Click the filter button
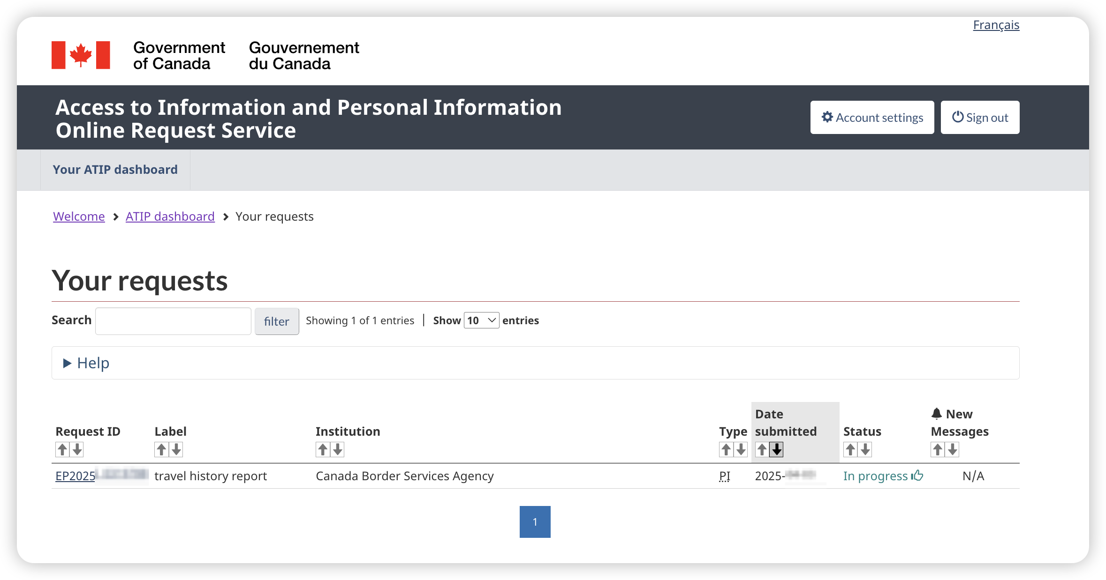Screen dimensions: 1106x580 pyautogui.click(x=277, y=321)
